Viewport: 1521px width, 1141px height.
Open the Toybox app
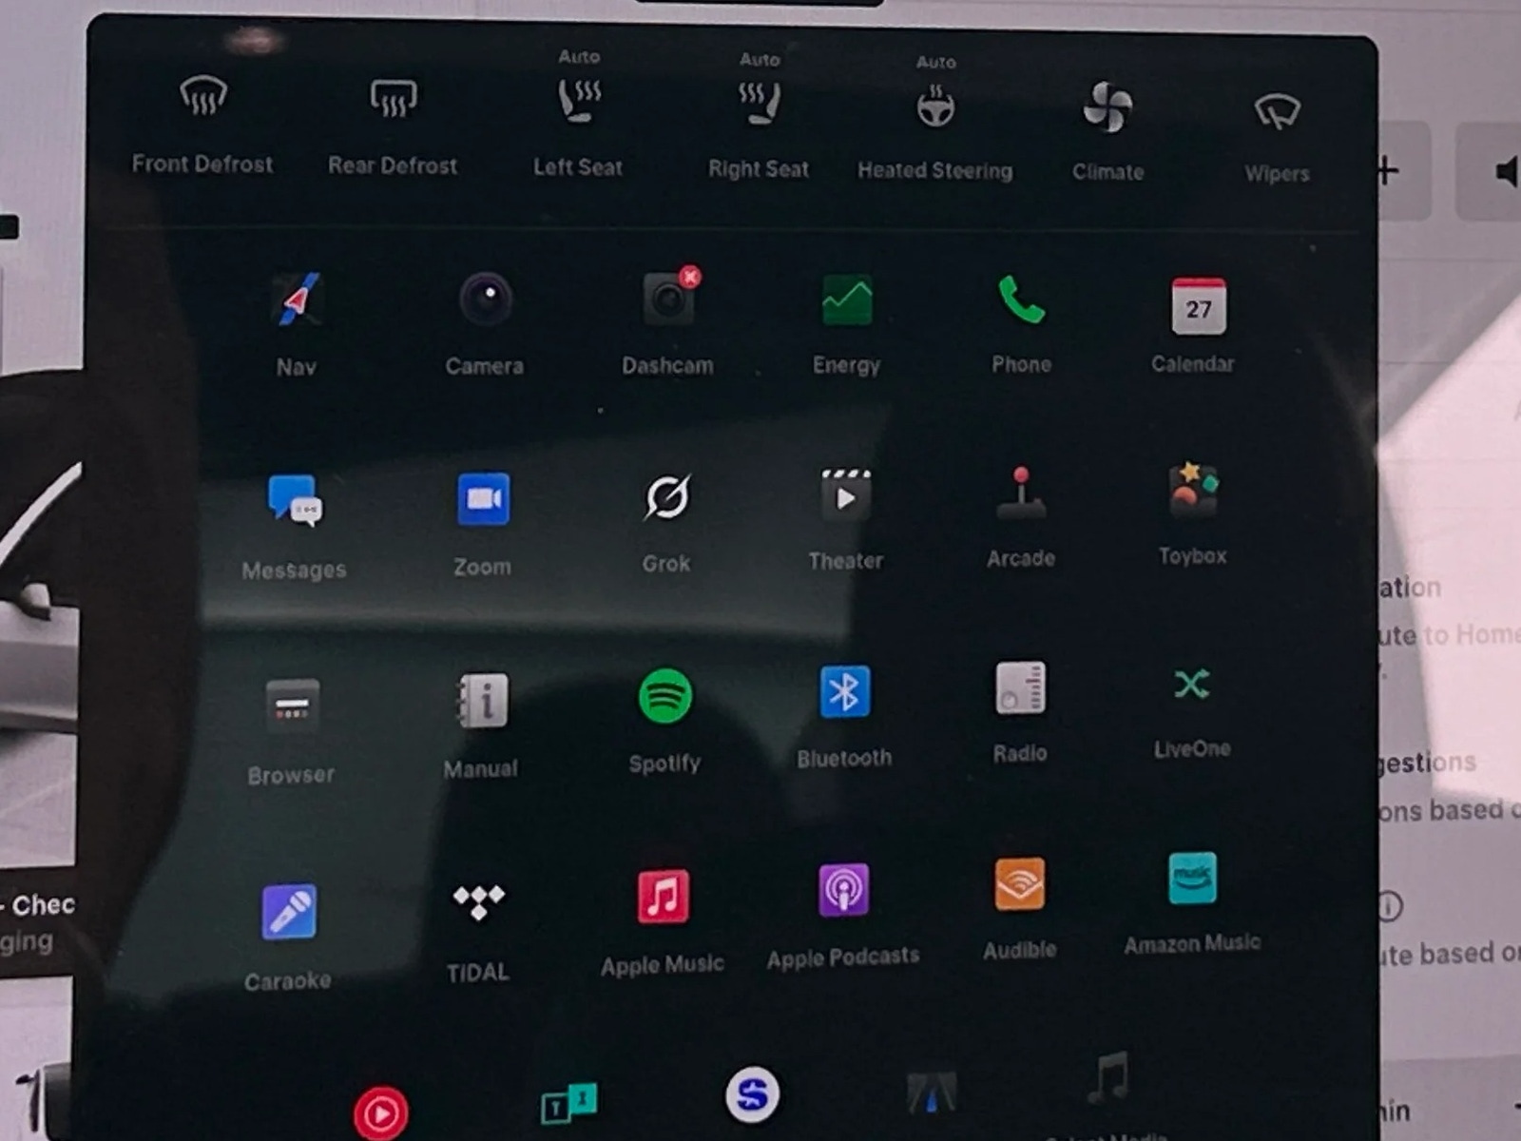point(1193,490)
